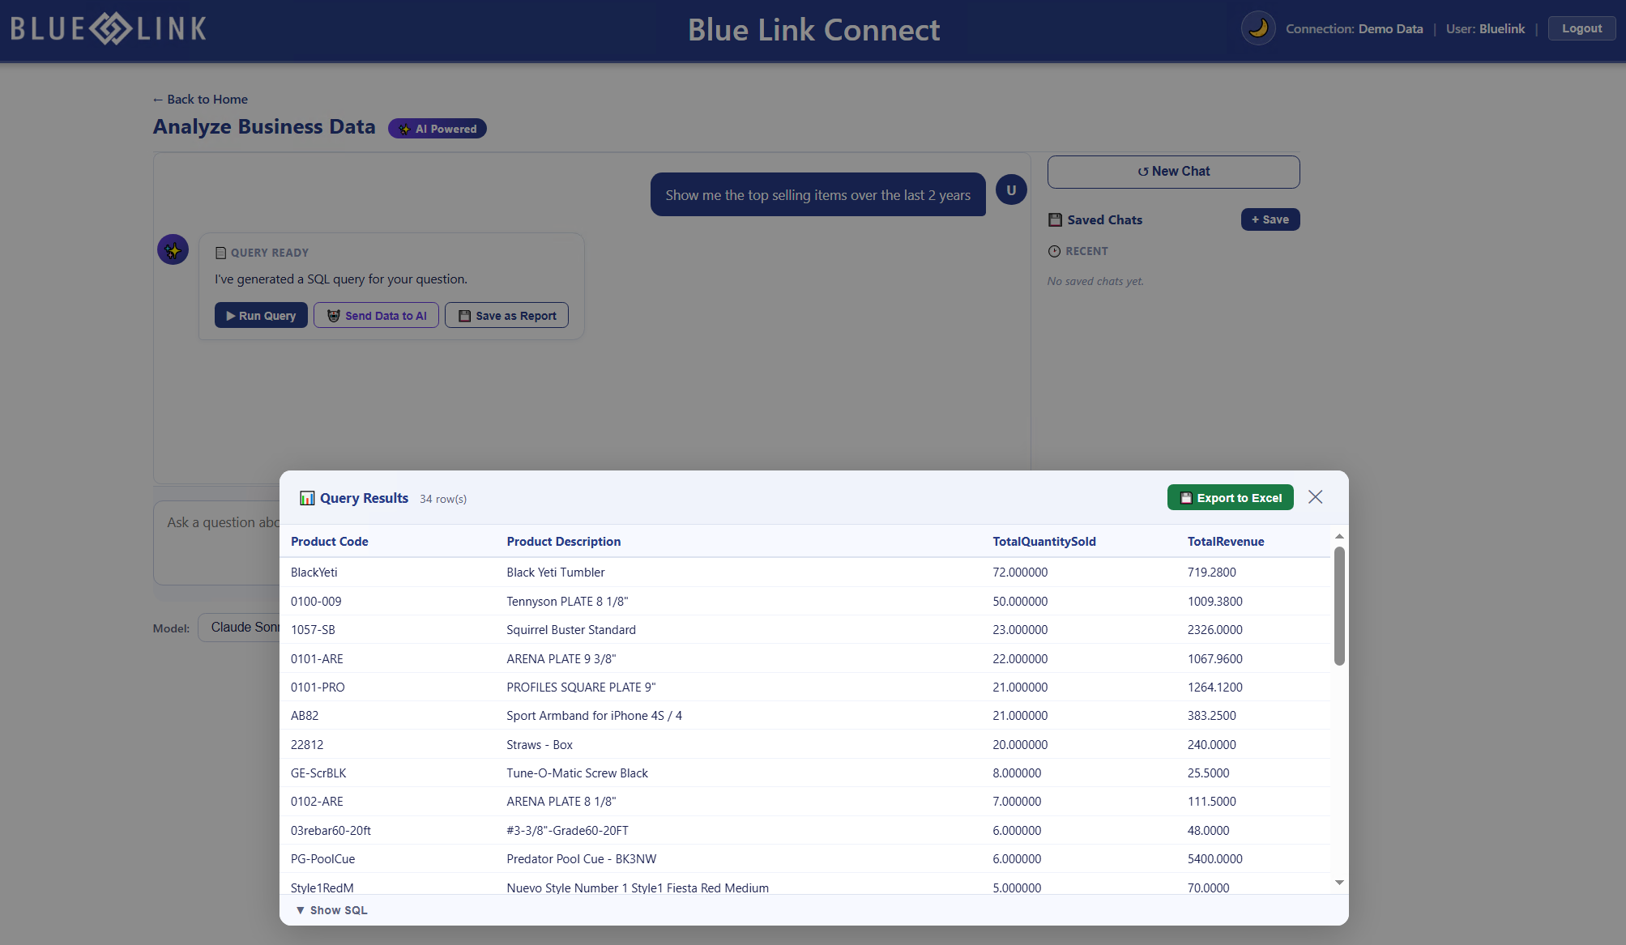Select the AB82 product code cell

pos(305,716)
